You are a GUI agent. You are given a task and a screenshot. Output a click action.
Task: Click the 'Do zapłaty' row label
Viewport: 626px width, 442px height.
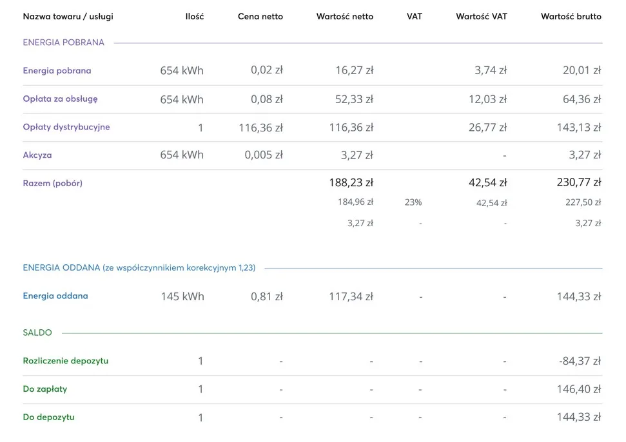[45, 389]
